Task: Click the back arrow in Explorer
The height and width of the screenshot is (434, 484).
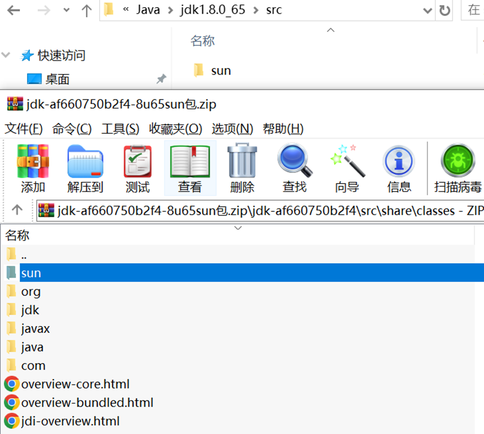Action: pyautogui.click(x=14, y=11)
